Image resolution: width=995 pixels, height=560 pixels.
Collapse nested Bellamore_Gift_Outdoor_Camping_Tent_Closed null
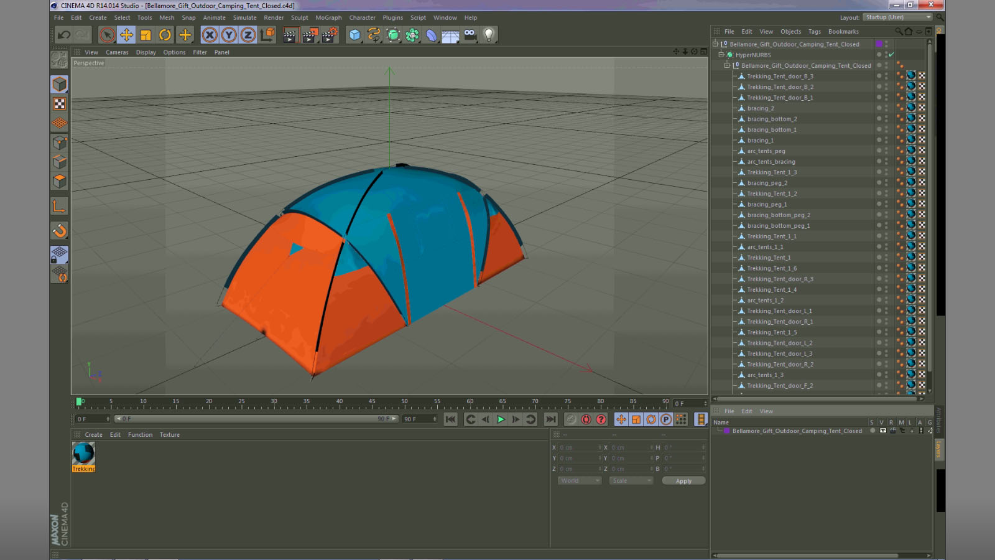click(x=727, y=65)
